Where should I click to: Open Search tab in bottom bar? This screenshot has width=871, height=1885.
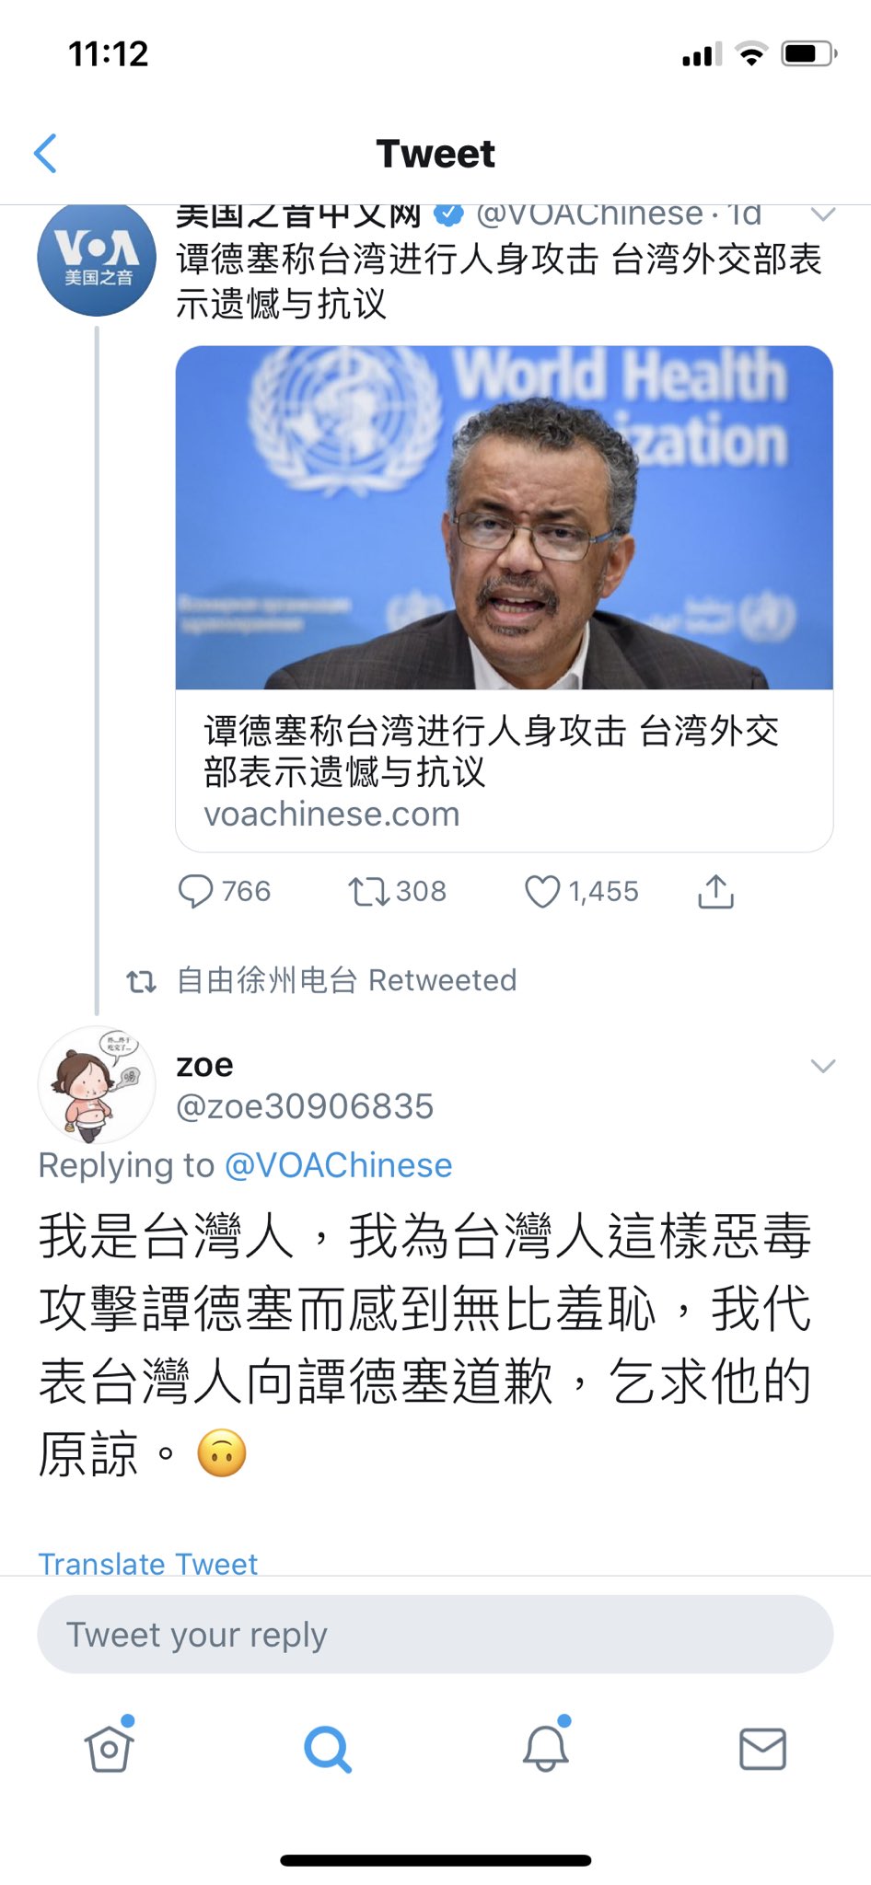(328, 1749)
